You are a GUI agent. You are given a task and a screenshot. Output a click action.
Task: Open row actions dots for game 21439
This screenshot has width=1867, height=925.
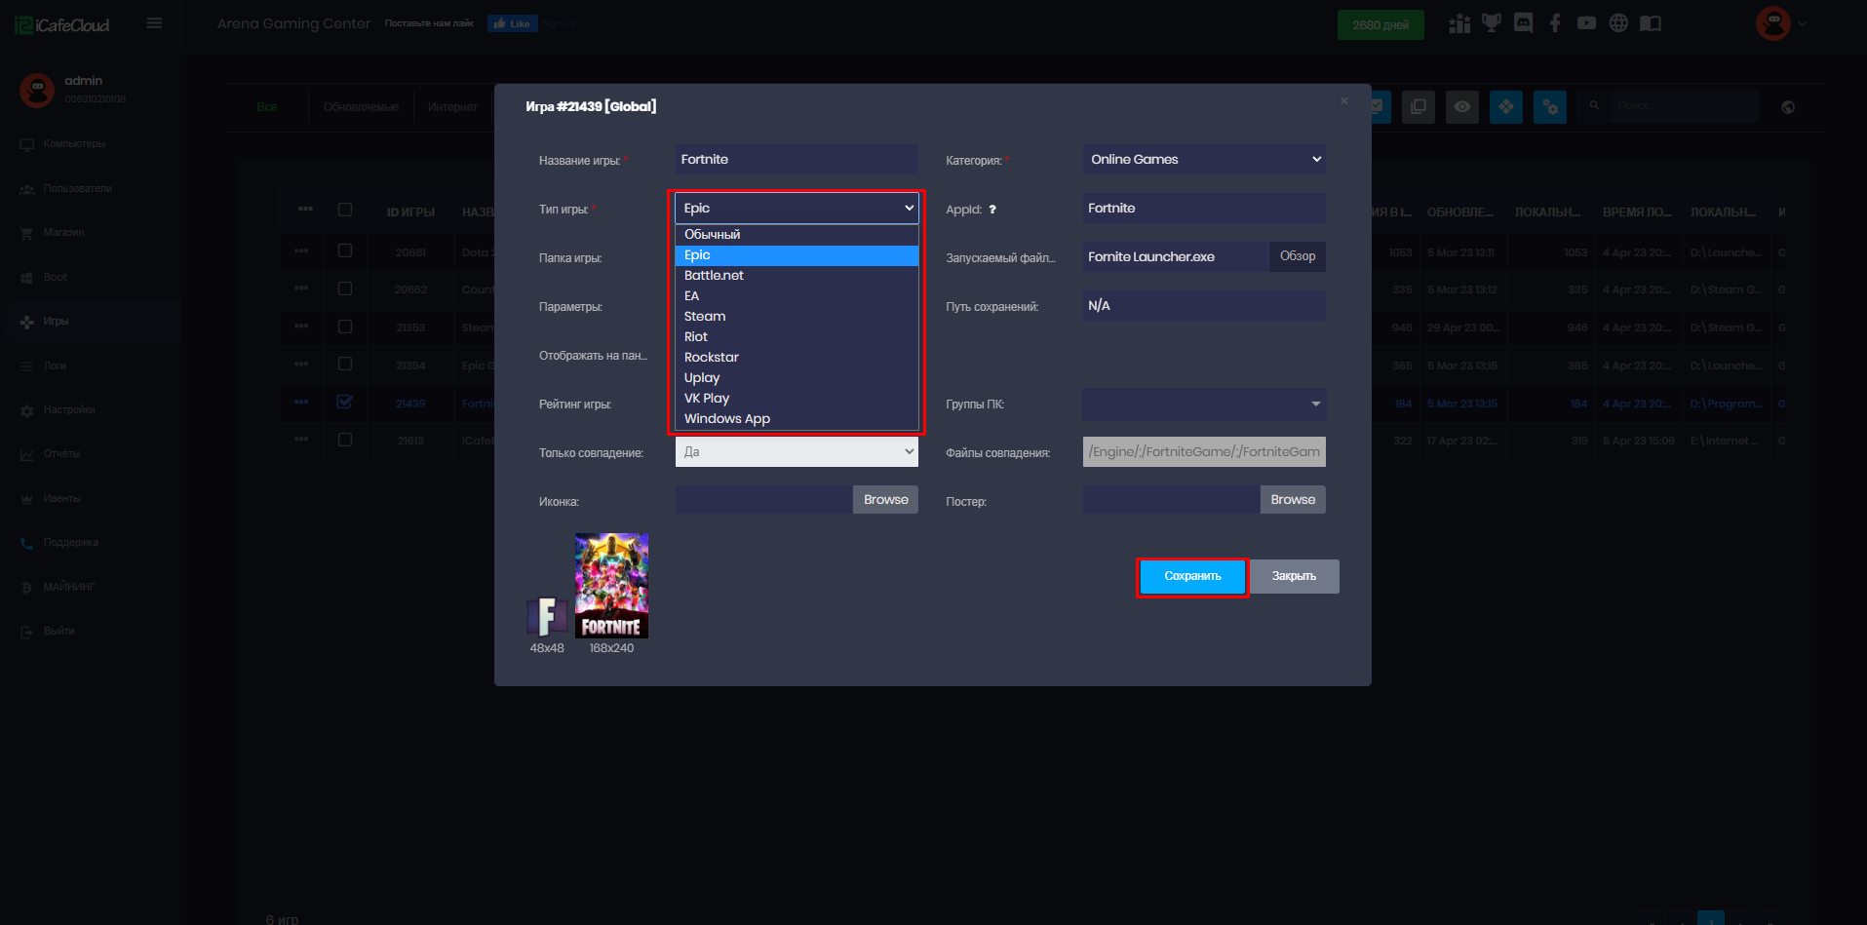coord(301,403)
